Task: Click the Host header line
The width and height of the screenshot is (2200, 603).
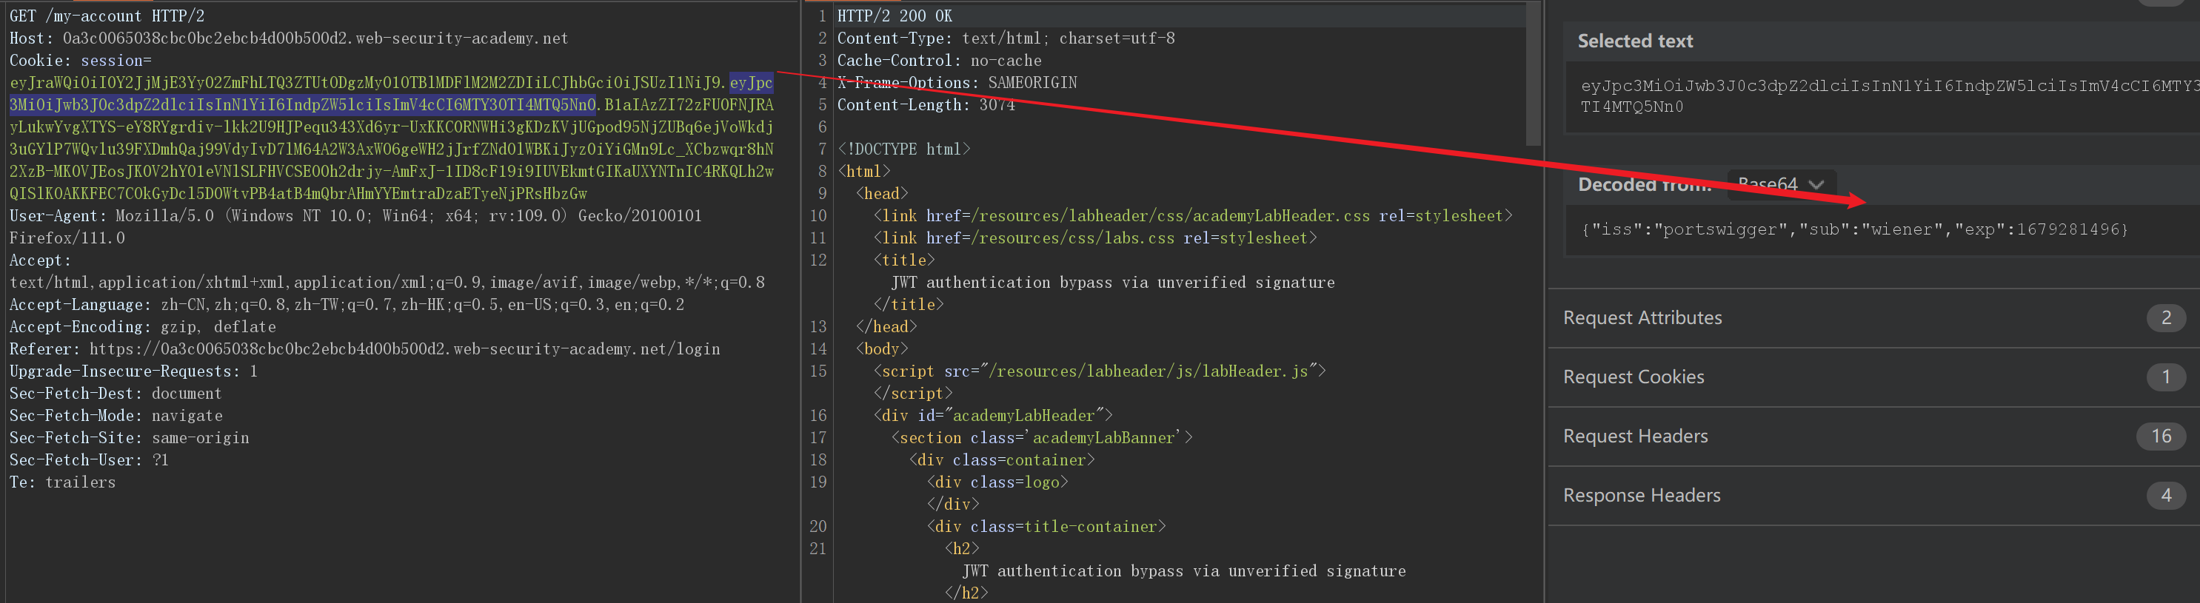Action: [289, 38]
